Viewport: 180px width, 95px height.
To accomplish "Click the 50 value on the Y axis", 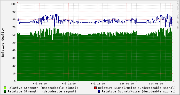I will [14, 43].
